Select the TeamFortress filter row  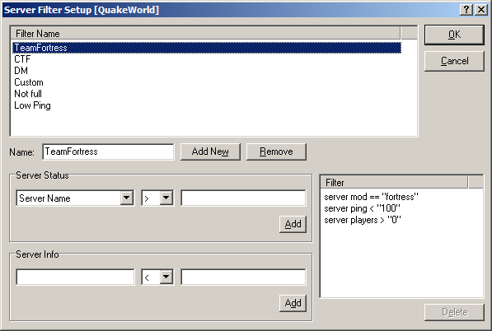207,48
